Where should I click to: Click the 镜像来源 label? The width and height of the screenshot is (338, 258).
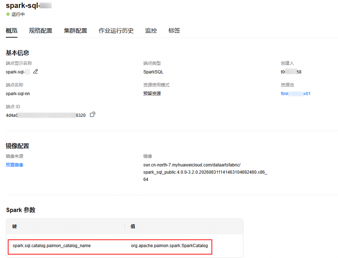(x=15, y=156)
